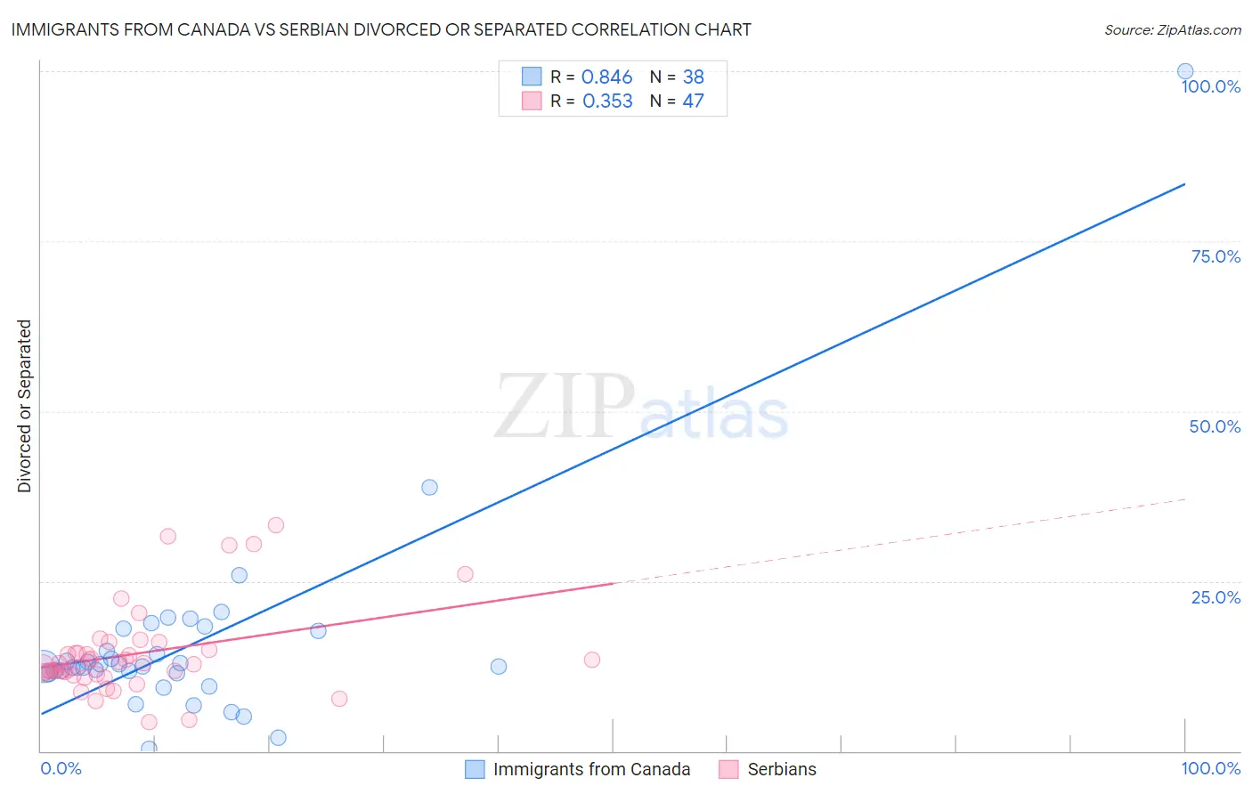The image size is (1252, 794).
Task: Click the 75.0% y-axis tick label
Action: point(1215,256)
